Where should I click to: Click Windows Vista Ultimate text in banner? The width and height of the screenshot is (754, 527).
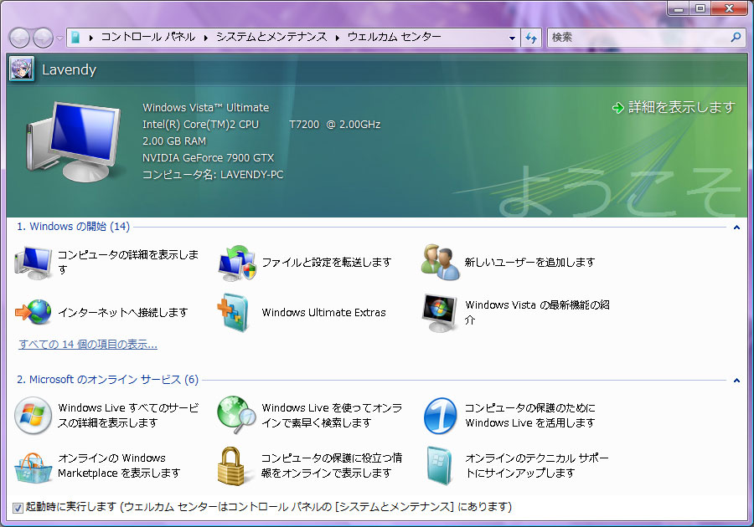(206, 108)
